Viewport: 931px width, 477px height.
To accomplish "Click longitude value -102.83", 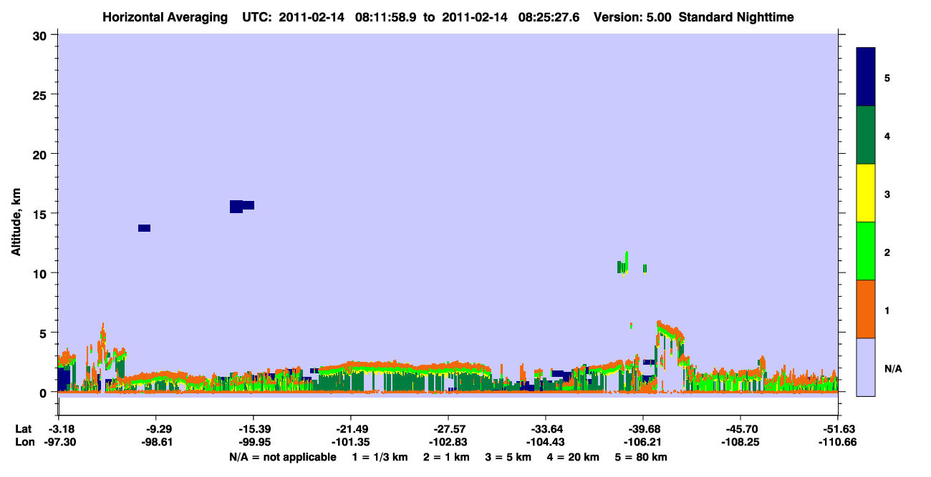I will (448, 442).
